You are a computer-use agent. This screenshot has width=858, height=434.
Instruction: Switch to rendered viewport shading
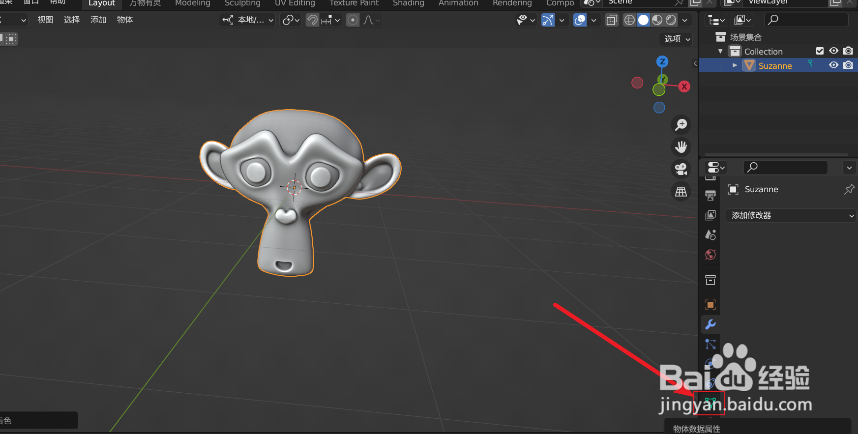point(671,20)
